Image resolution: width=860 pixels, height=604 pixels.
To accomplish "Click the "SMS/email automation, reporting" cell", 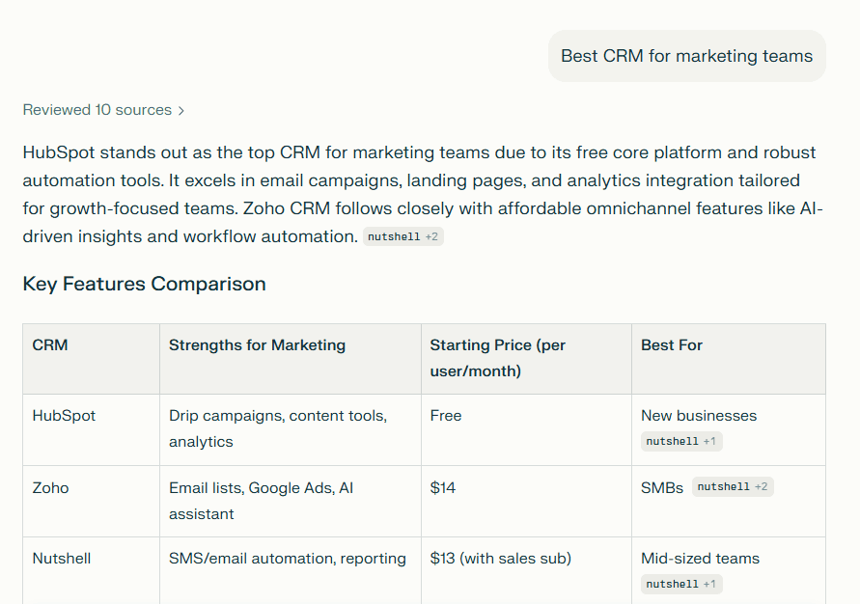I will (287, 559).
